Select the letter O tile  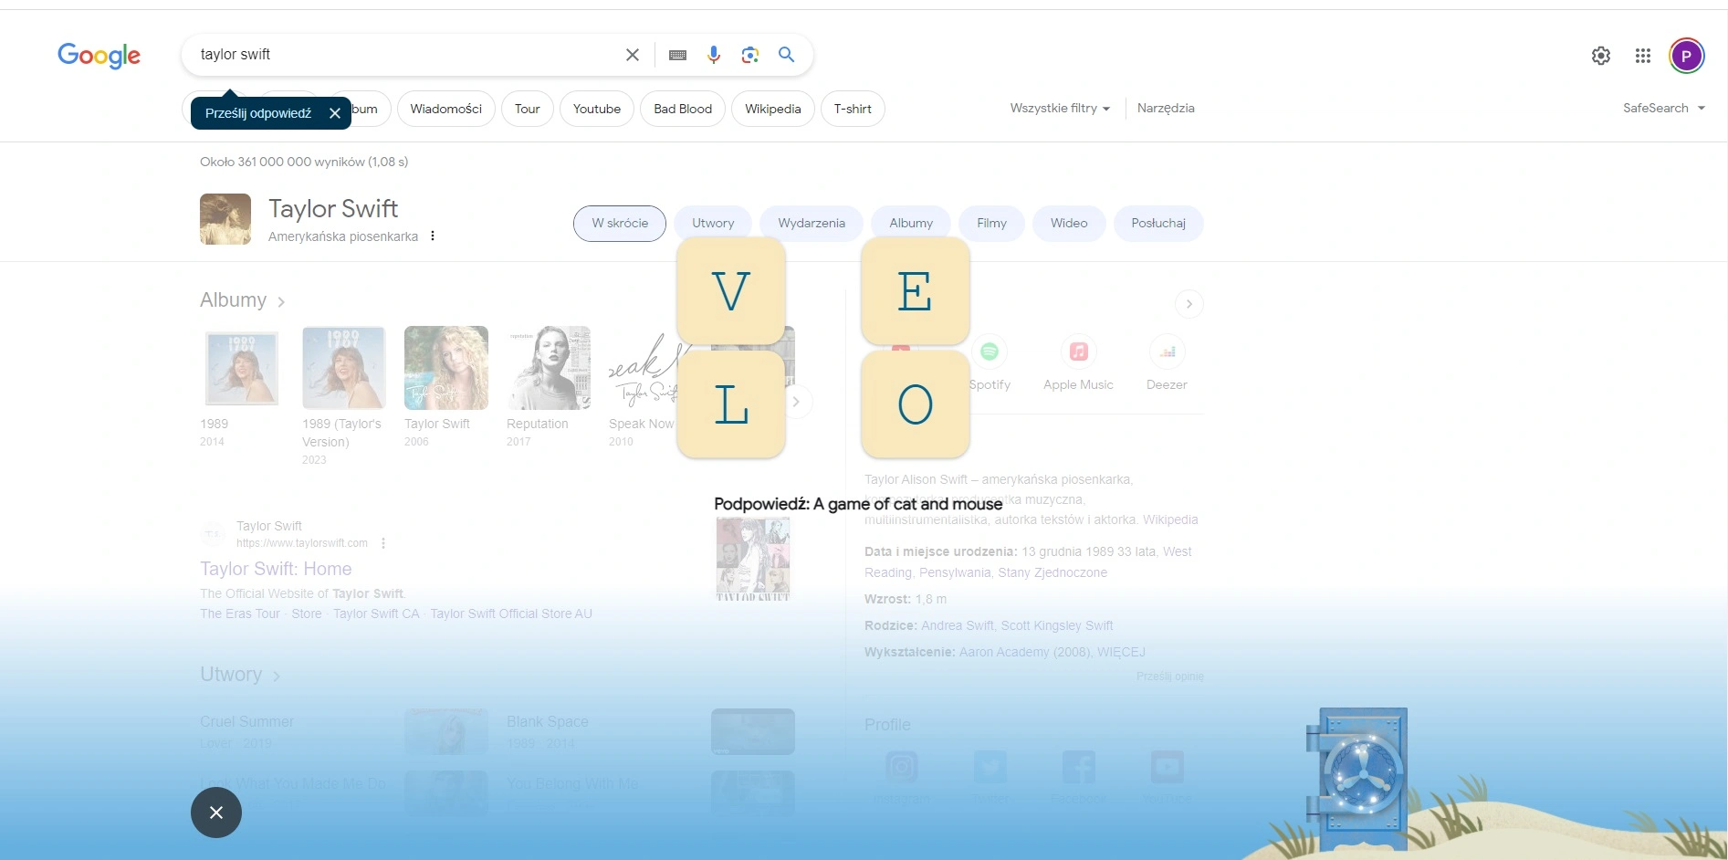(916, 404)
